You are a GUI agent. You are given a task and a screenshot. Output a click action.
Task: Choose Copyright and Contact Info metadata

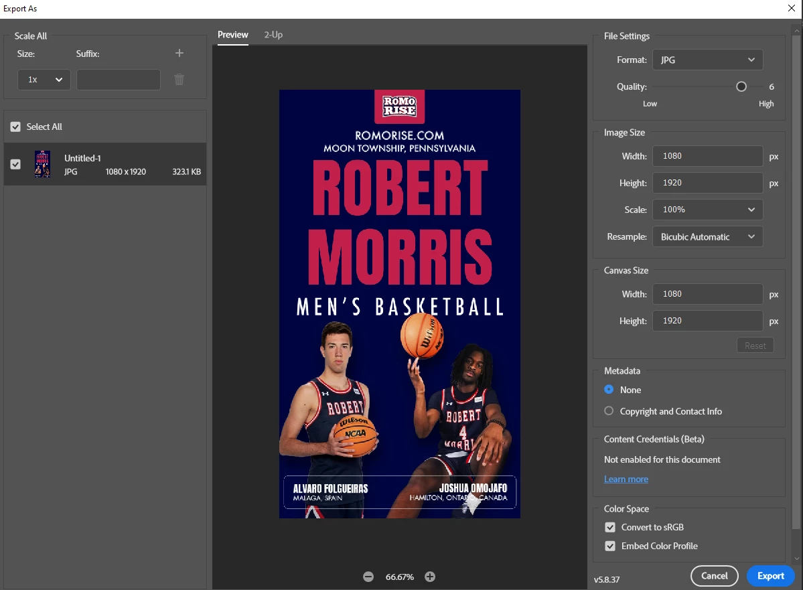pos(608,411)
